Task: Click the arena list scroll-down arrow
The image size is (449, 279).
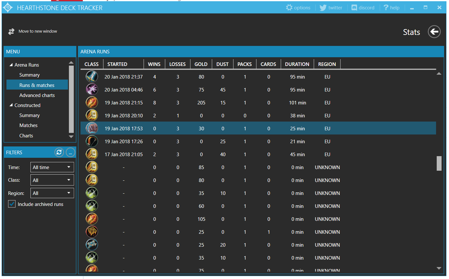Action: coord(439,268)
